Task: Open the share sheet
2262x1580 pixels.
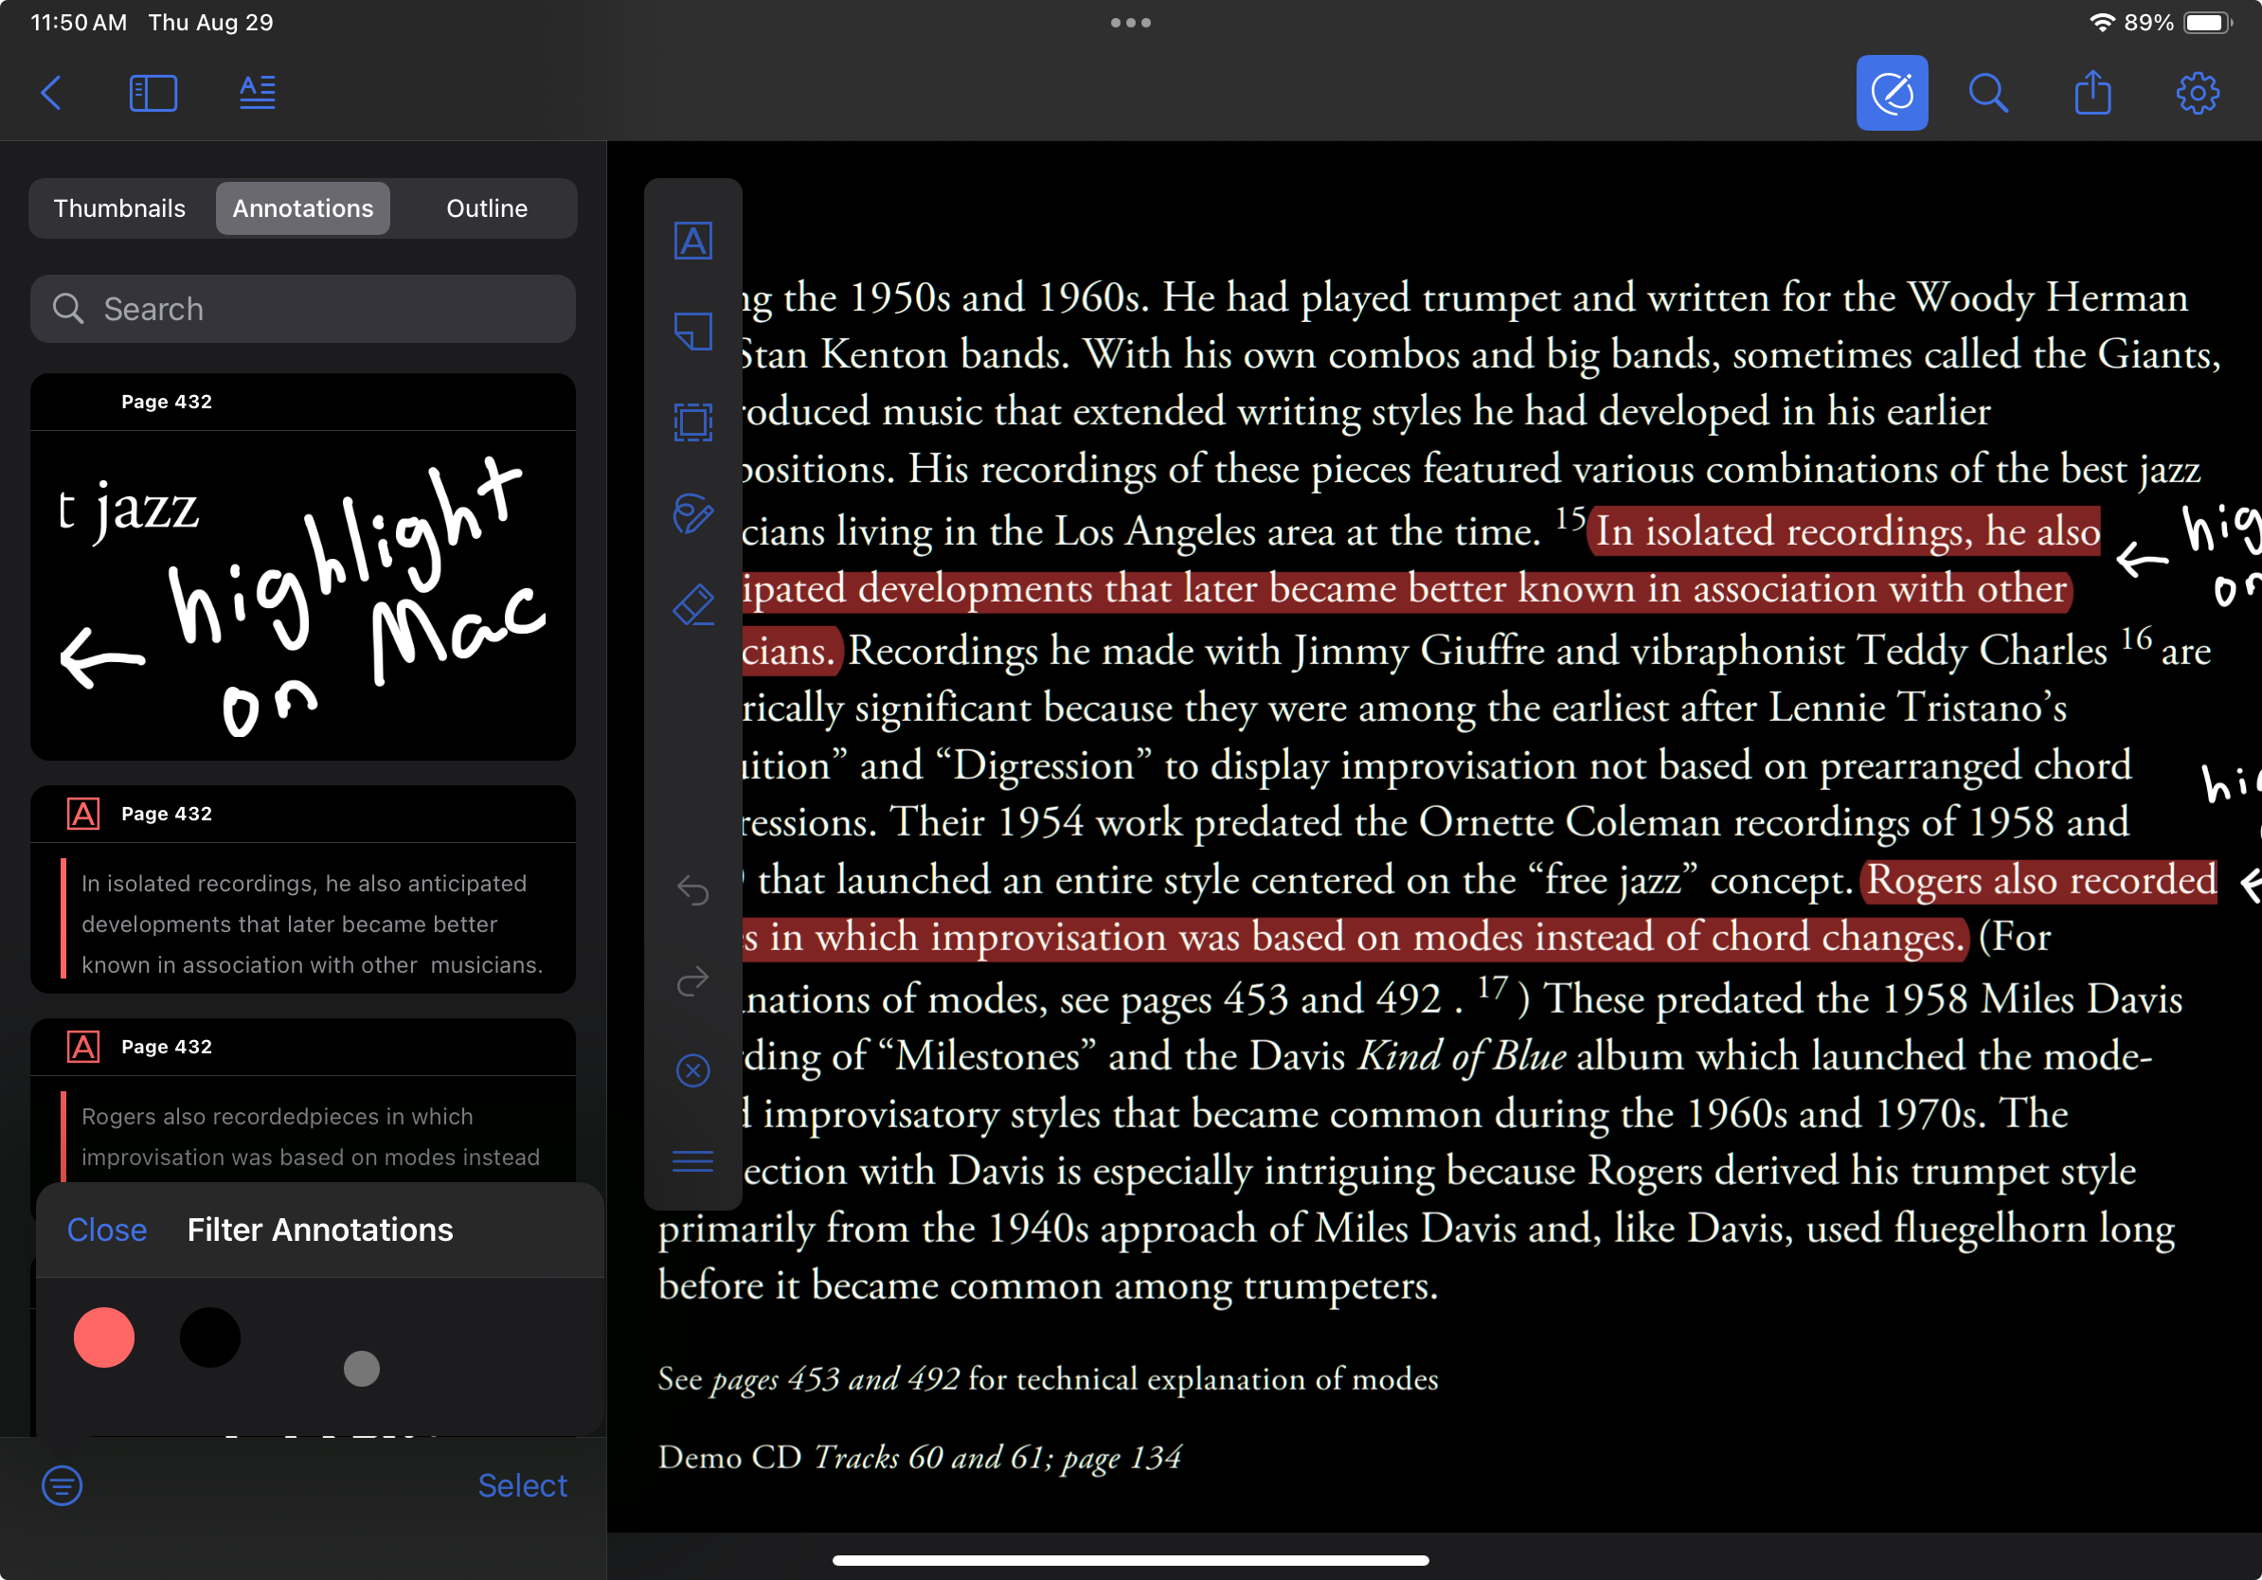Action: click(2092, 93)
